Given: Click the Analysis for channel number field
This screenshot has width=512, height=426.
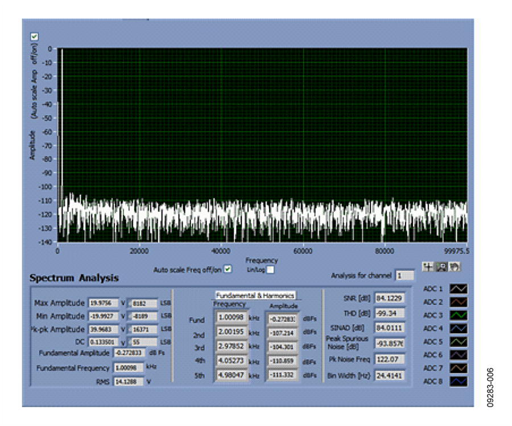Looking at the screenshot, I should tap(404, 276).
